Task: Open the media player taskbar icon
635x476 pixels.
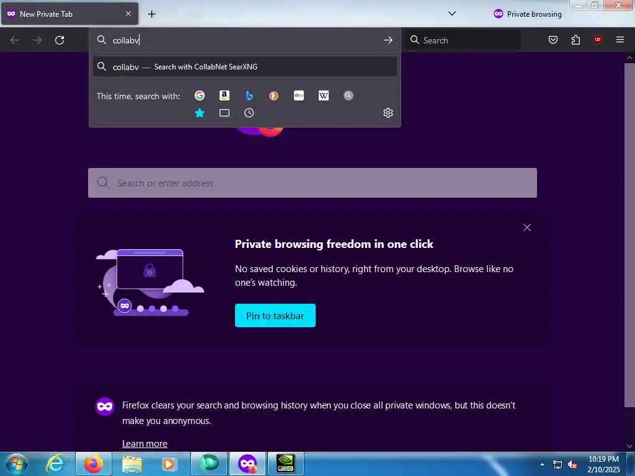Action: (169, 464)
